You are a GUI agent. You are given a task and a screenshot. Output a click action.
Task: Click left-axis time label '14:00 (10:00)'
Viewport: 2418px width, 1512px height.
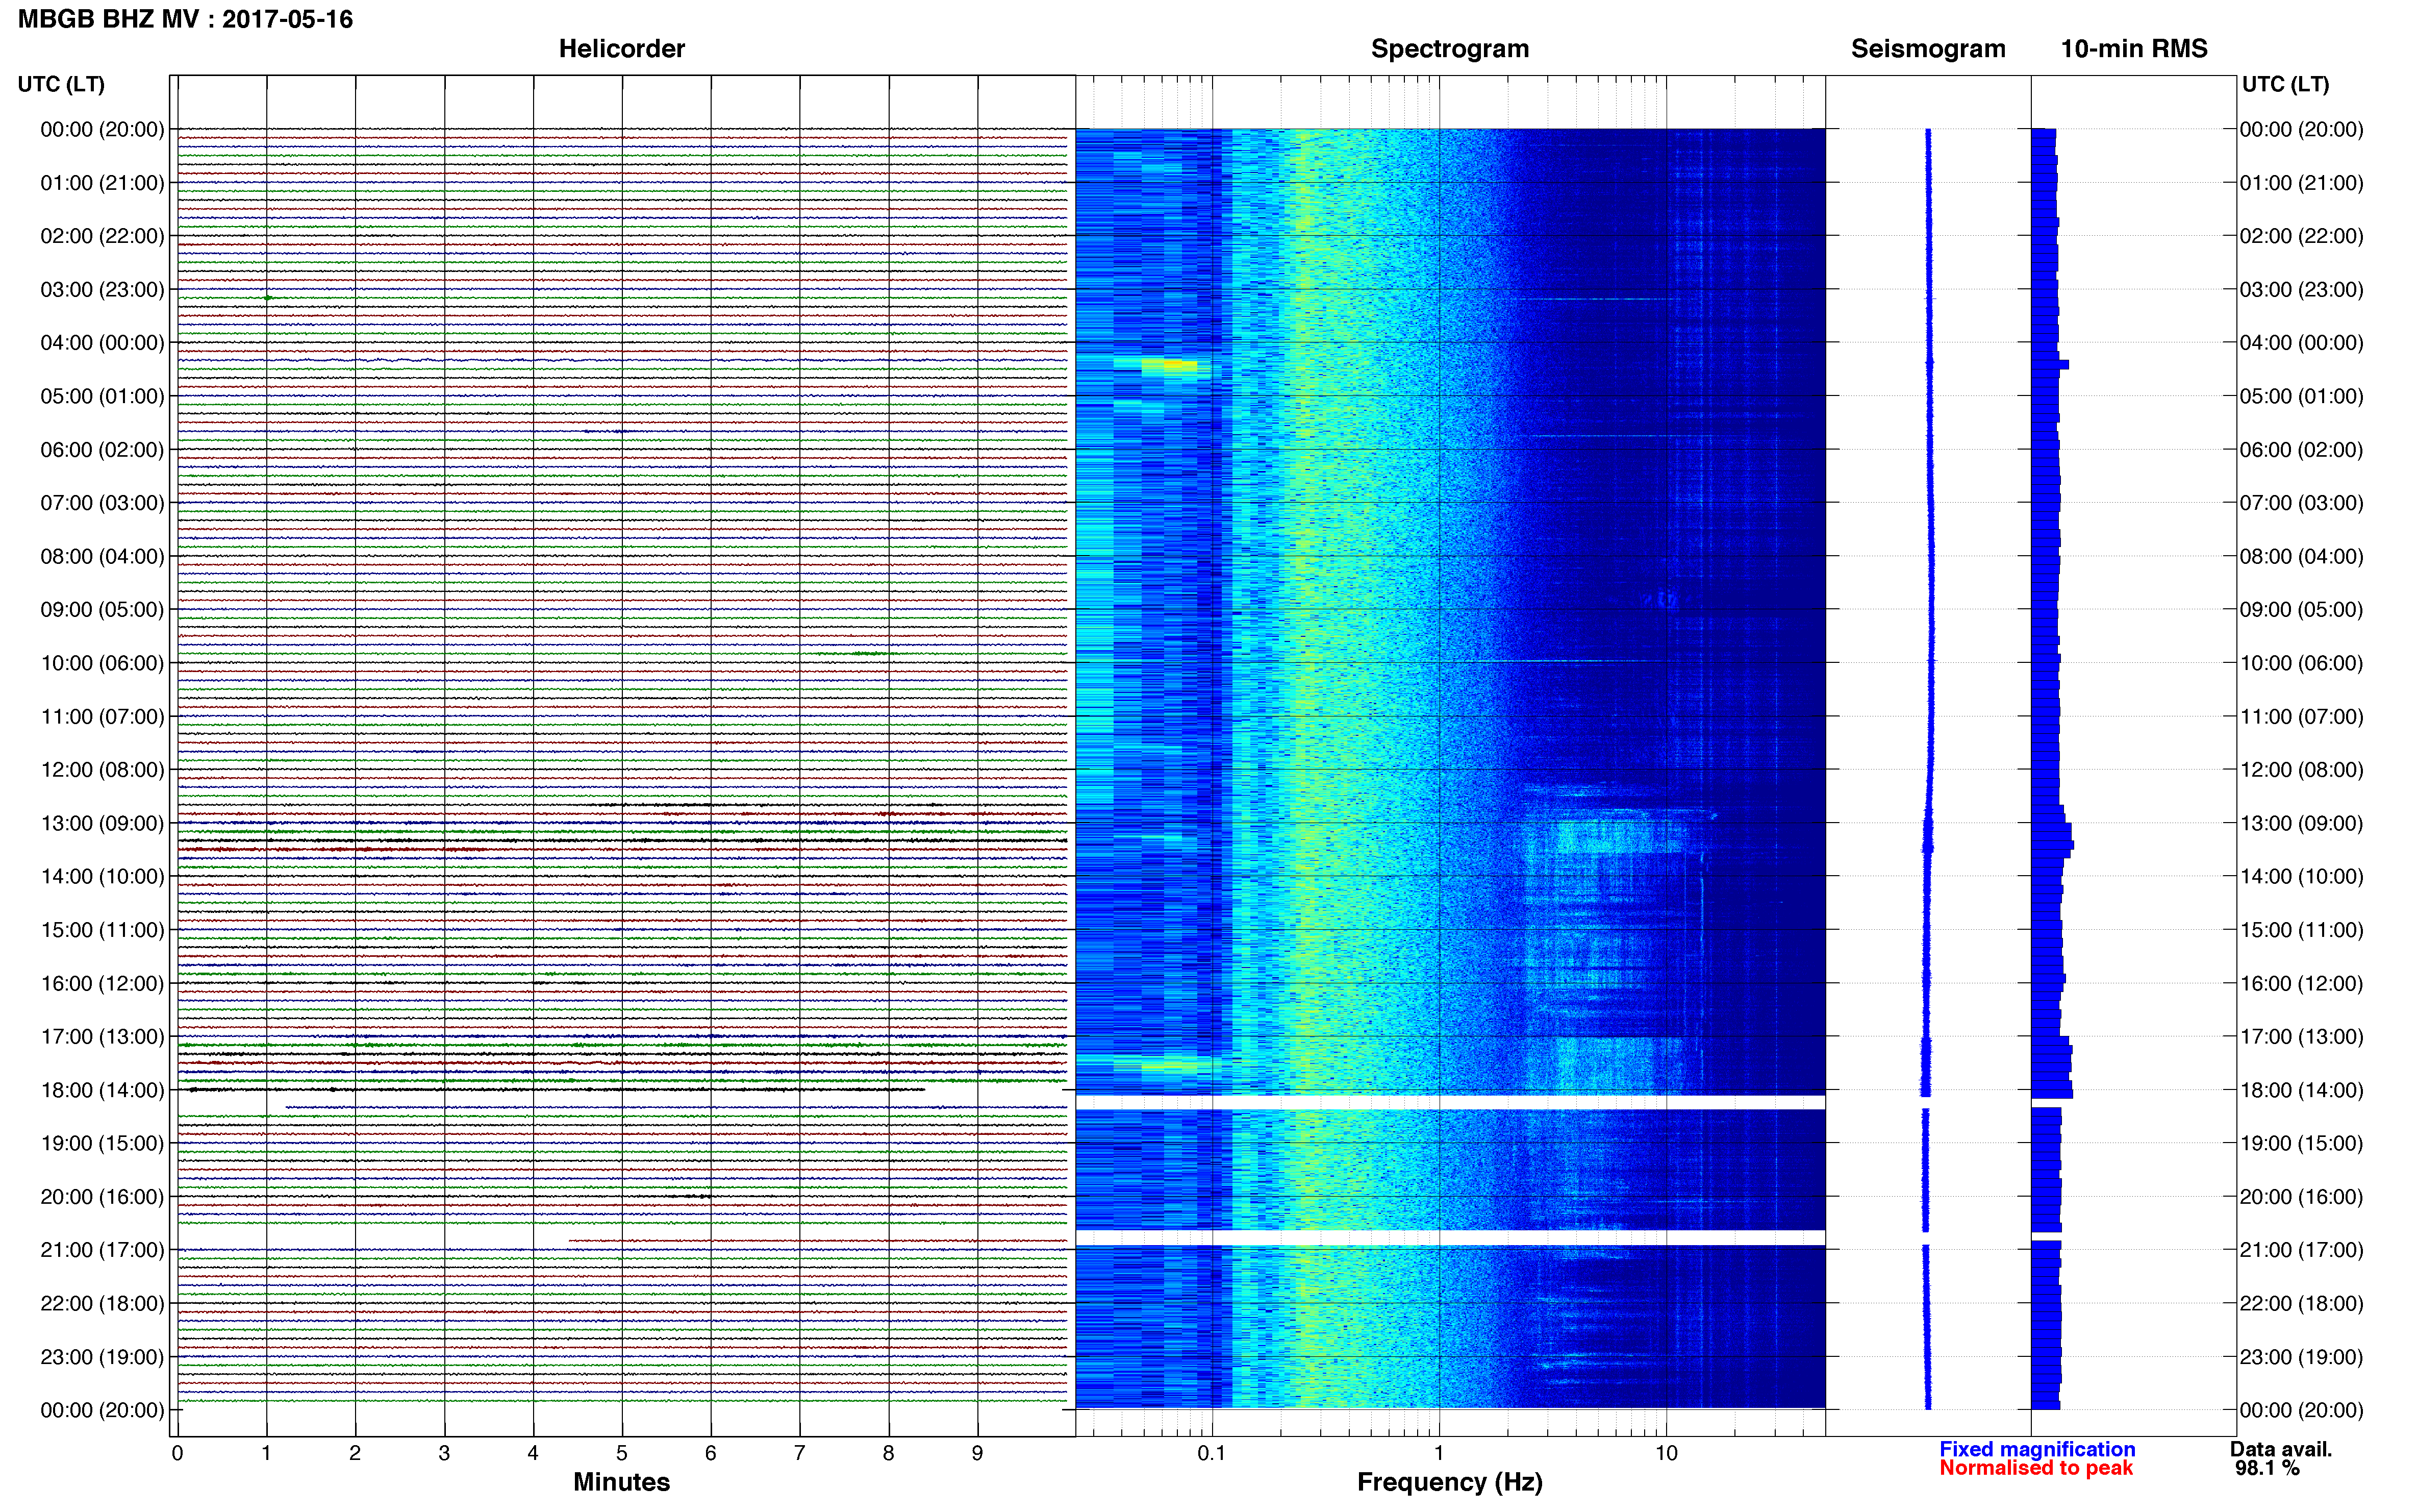pos(102,876)
